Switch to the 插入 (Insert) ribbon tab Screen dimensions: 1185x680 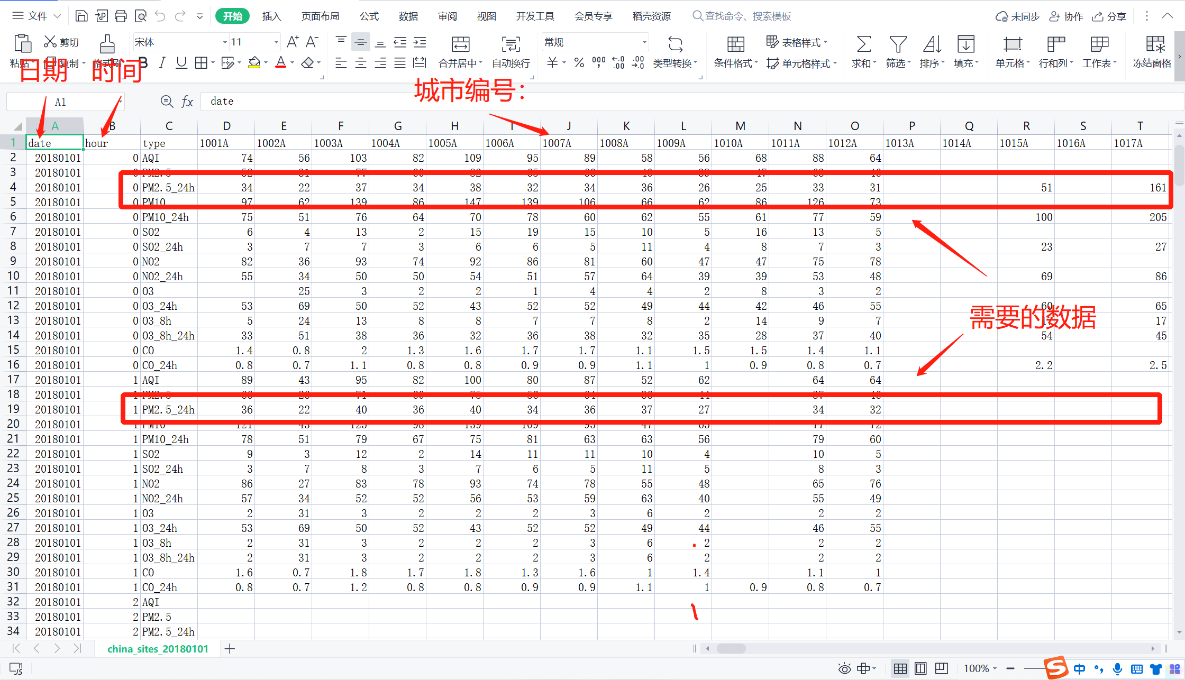click(271, 16)
